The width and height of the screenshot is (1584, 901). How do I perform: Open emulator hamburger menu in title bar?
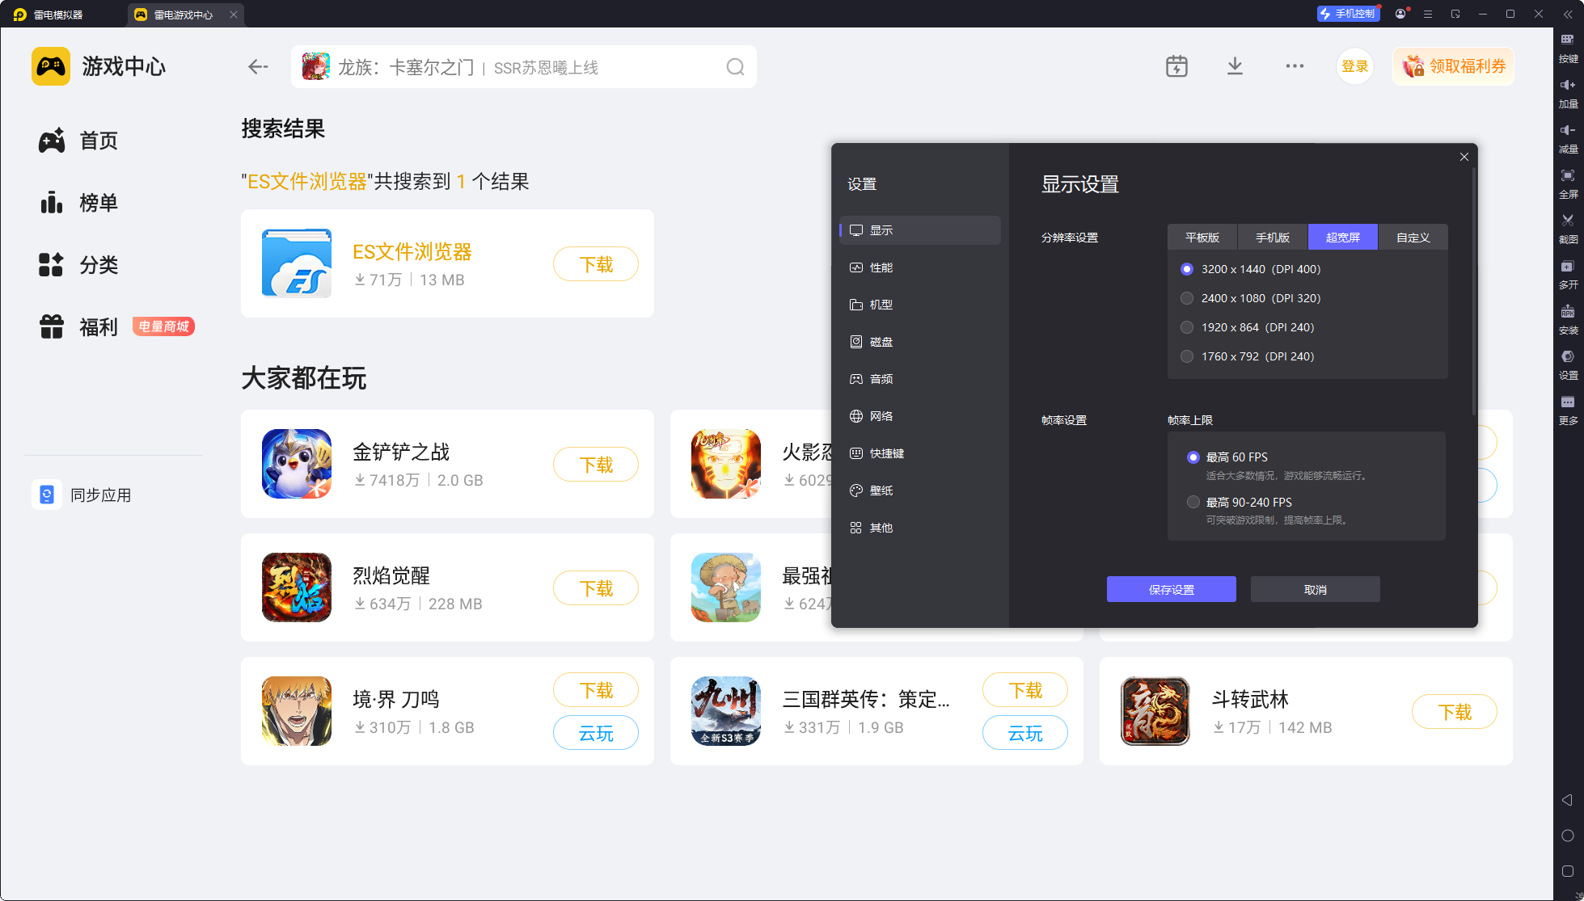click(x=1428, y=15)
